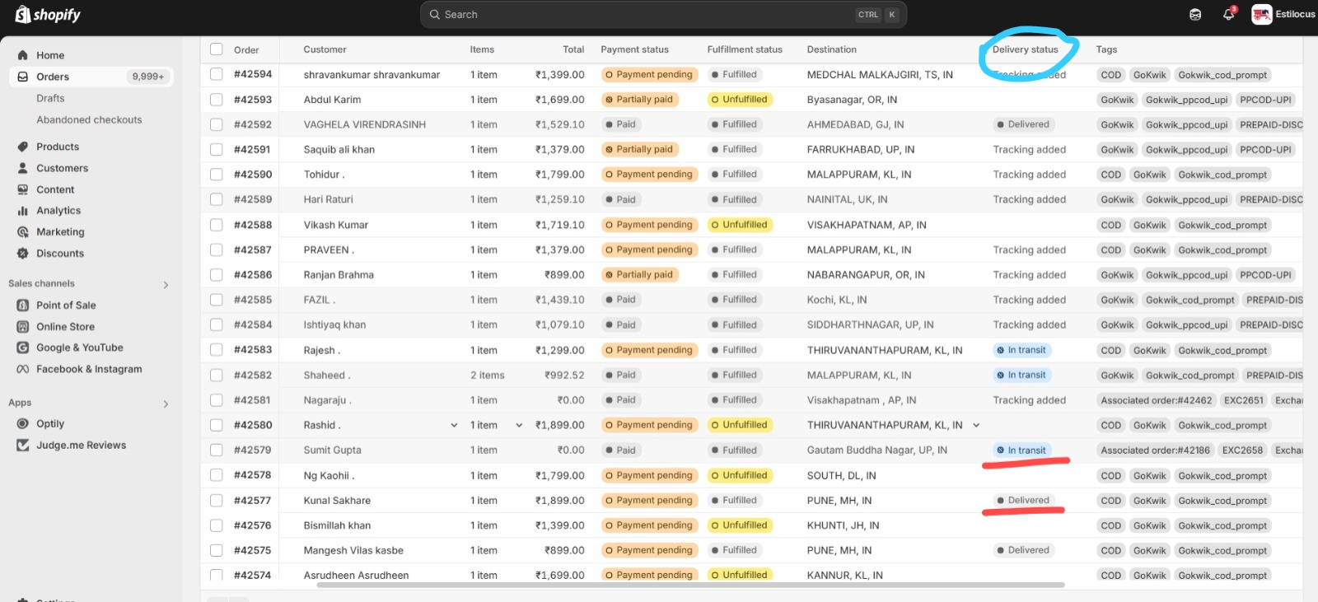Viewport: 1318px width, 602px height.
Task: Click the Payment status column header
Action: click(634, 49)
